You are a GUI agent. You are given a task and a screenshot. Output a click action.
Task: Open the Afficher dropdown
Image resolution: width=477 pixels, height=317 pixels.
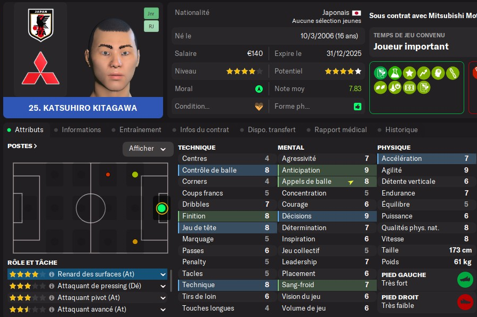[148, 149]
